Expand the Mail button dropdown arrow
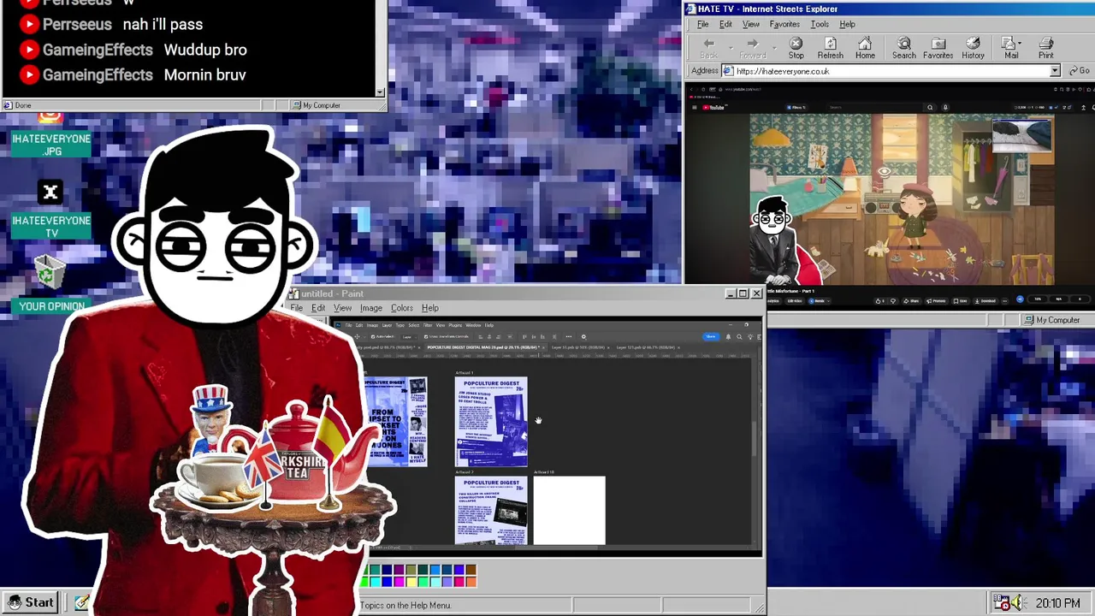This screenshot has width=1095, height=616. [x=1021, y=42]
